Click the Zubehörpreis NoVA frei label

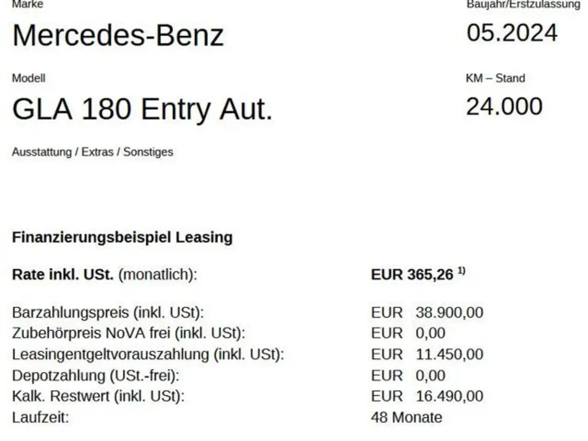click(129, 334)
